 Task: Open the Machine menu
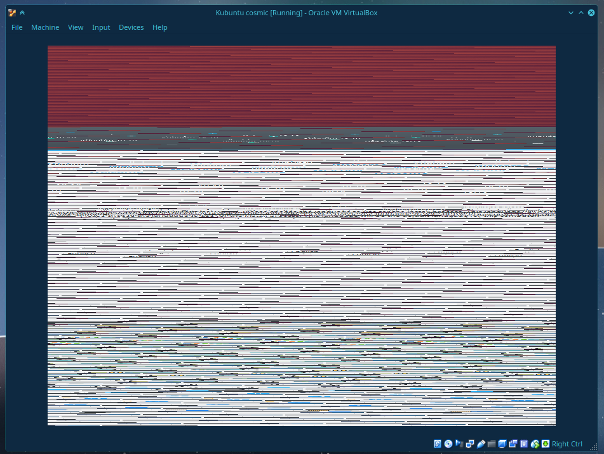coord(45,27)
